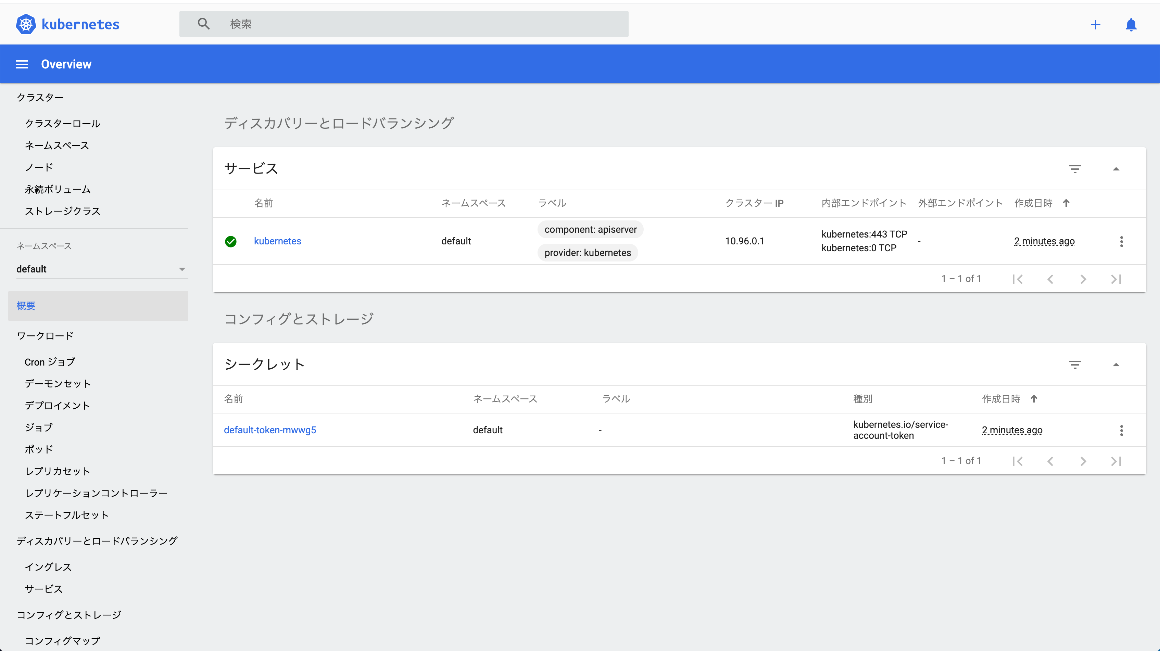Open the notifications bell
1160x651 pixels.
pos(1131,25)
